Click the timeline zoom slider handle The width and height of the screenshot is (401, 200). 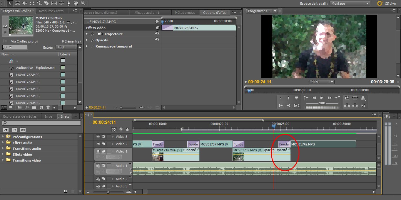click(x=108, y=192)
